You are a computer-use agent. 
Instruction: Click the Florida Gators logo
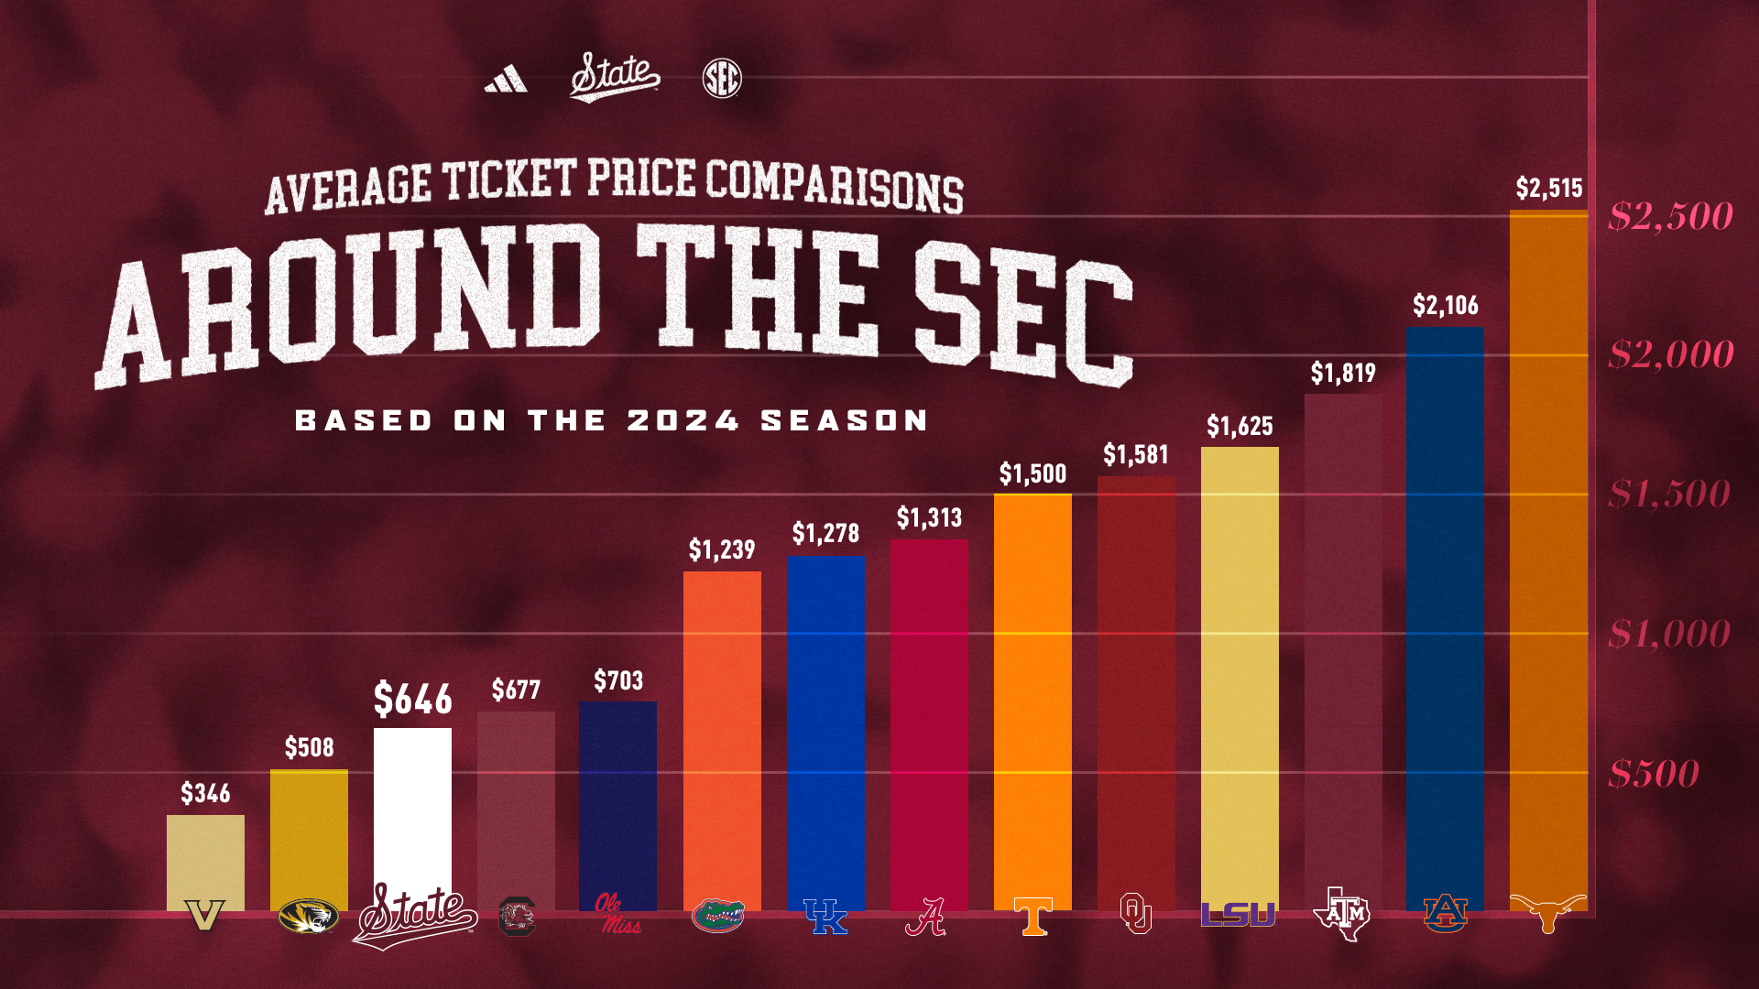click(x=719, y=915)
